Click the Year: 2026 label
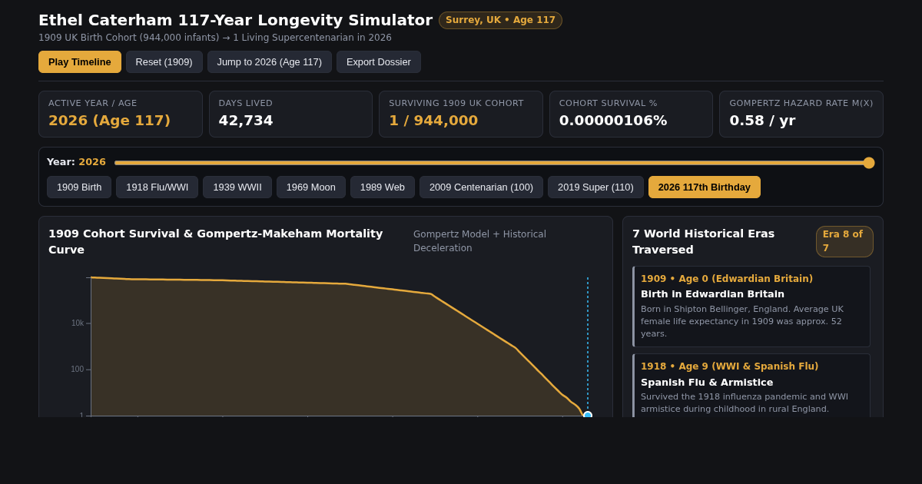Viewport: 922px width, 484px height. pos(76,162)
